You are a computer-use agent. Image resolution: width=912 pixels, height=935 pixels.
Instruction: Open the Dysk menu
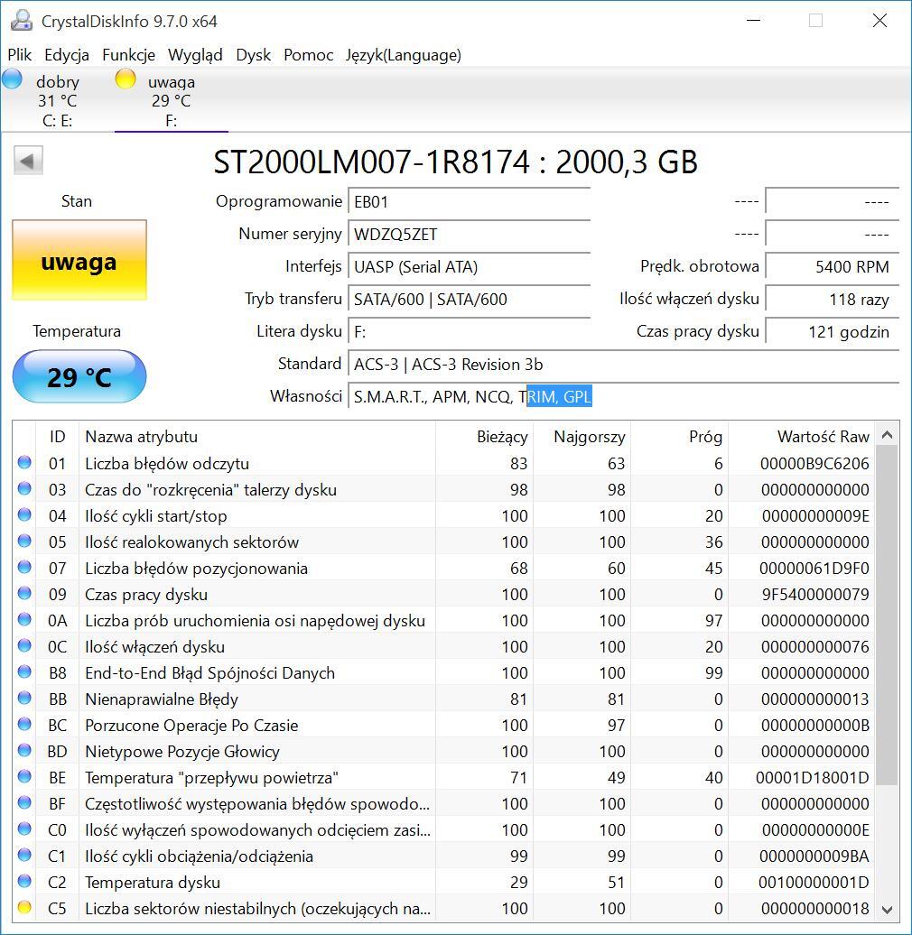[x=253, y=55]
